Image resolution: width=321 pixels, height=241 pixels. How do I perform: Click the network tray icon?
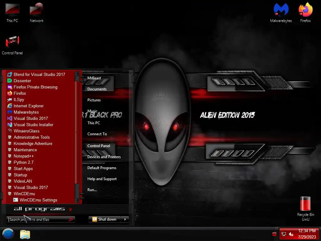[x=284, y=234]
